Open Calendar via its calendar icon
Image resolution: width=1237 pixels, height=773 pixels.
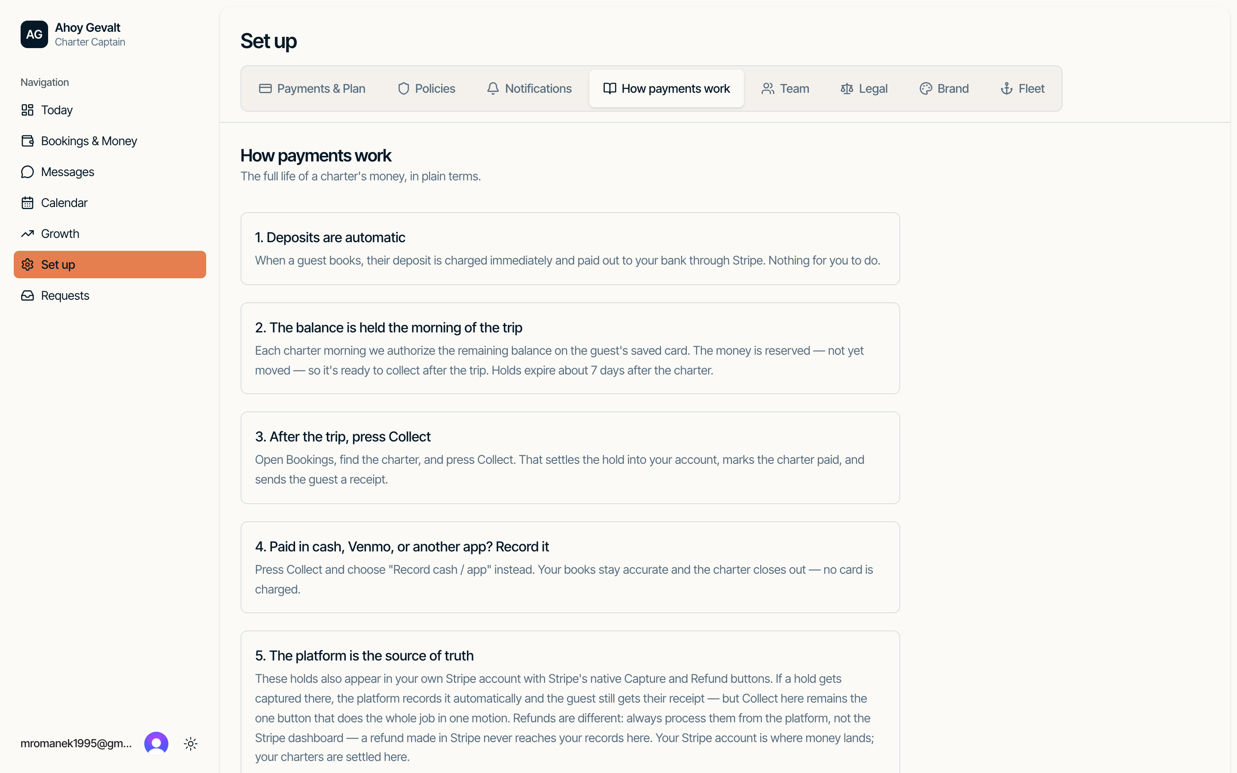(x=27, y=203)
